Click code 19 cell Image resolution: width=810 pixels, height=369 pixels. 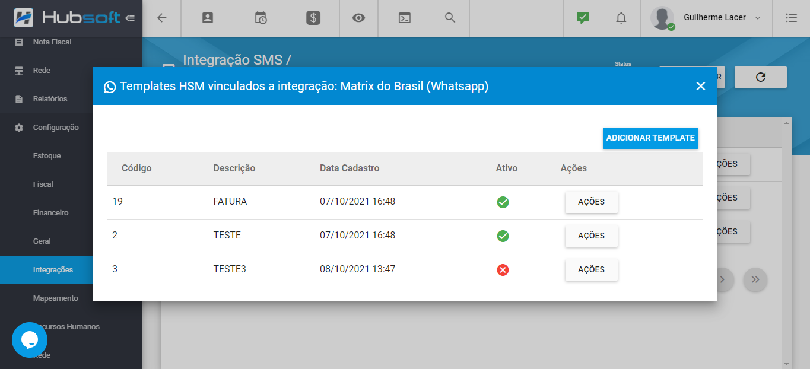pyautogui.click(x=117, y=202)
